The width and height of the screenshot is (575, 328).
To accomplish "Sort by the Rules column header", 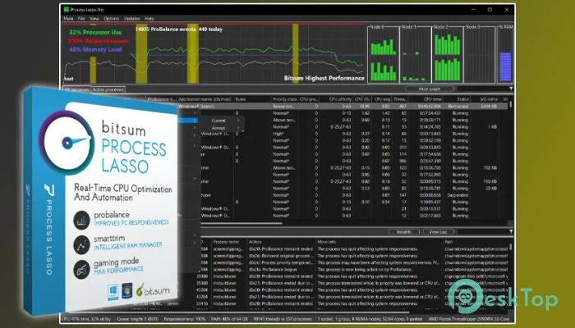I will (241, 99).
